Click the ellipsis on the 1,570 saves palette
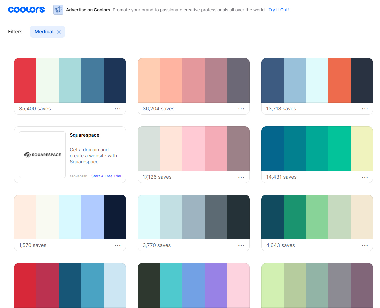This screenshot has height=308, width=380. [x=118, y=245]
